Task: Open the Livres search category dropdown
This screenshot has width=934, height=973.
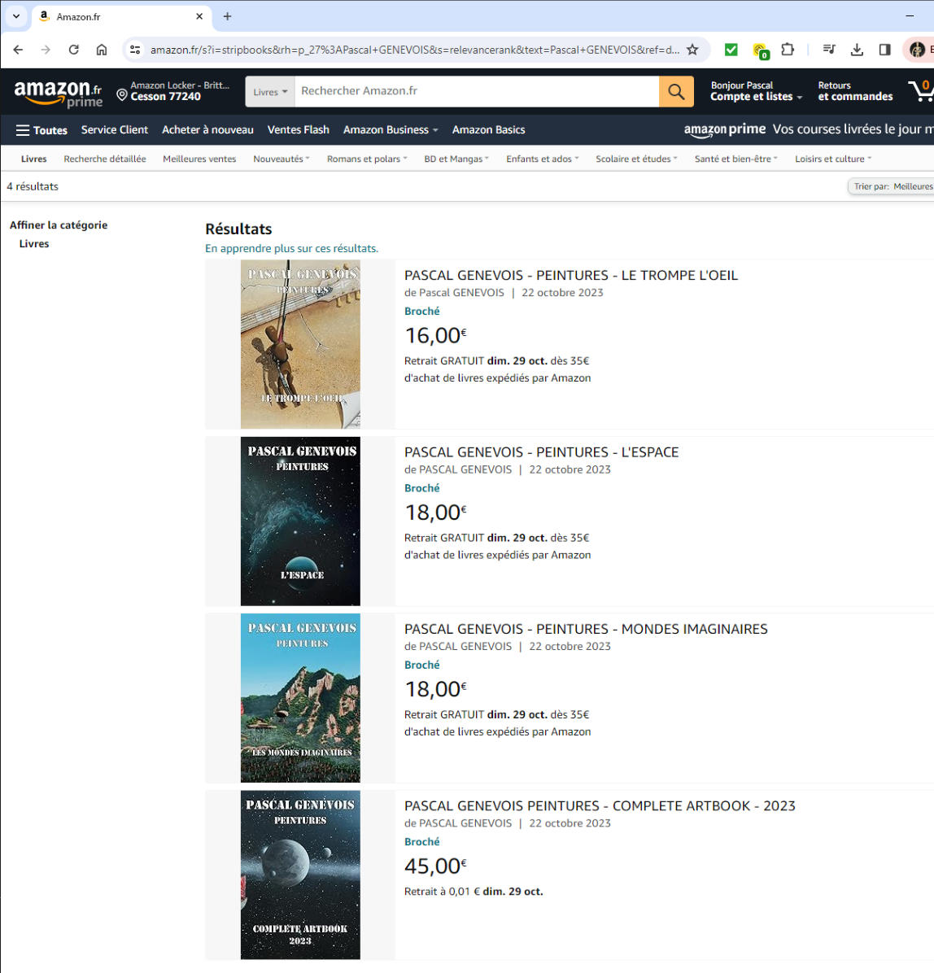Action: point(270,92)
